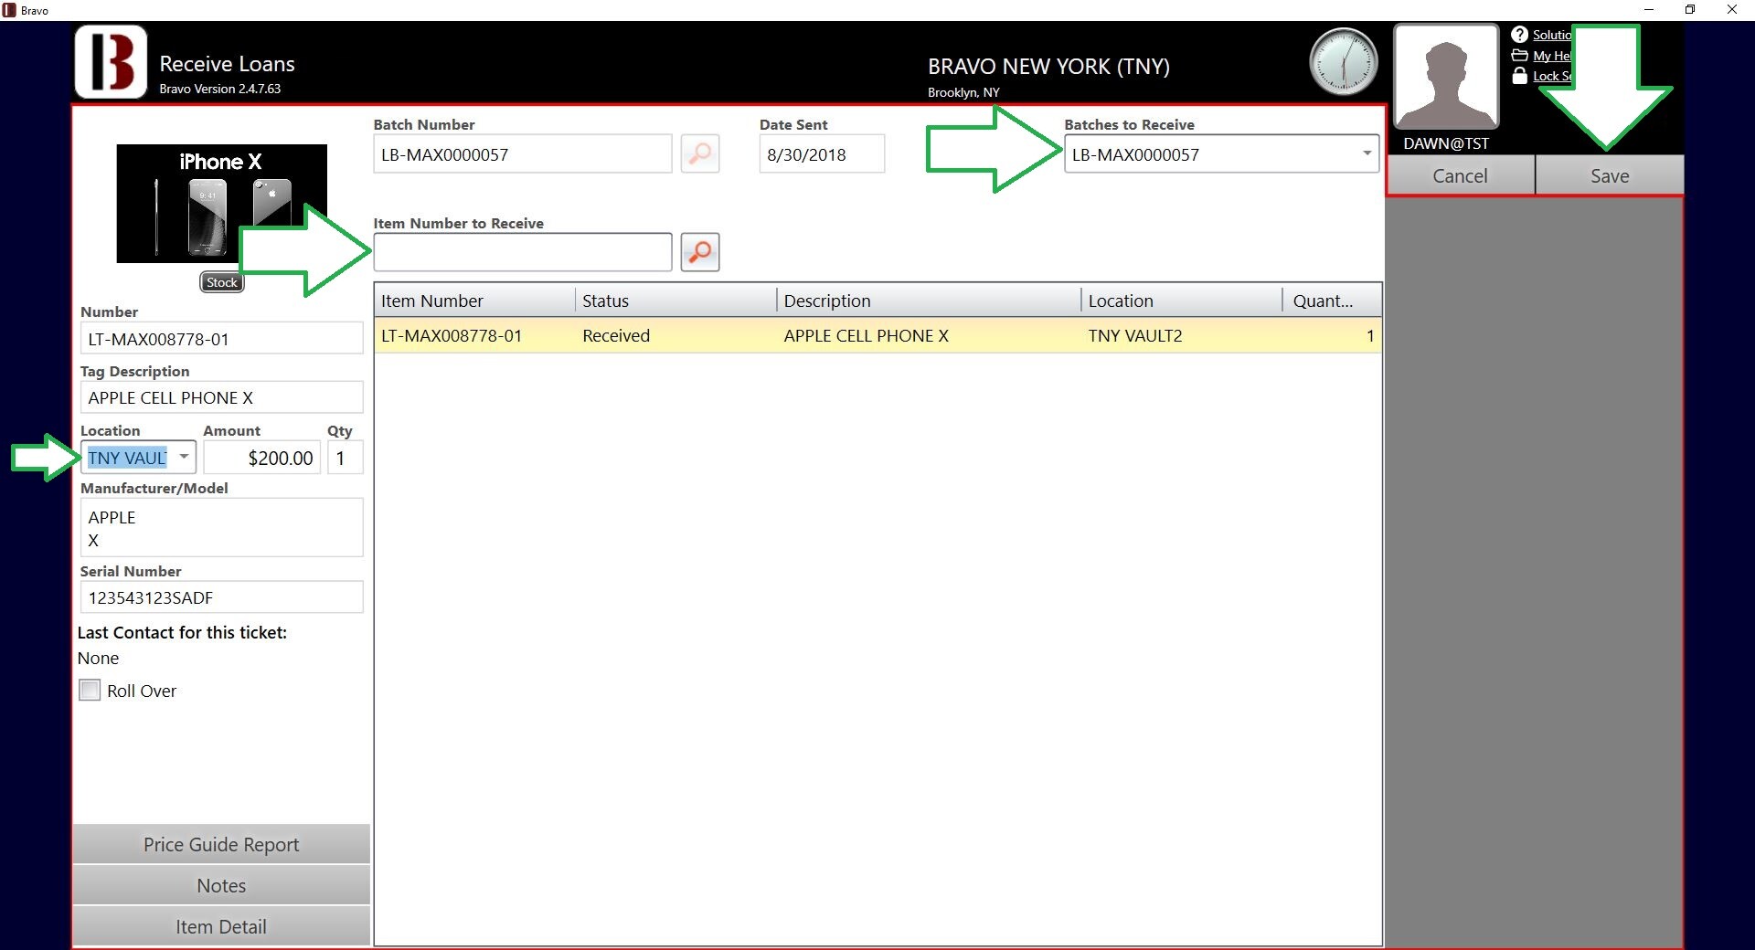Viewport: 1755px width, 950px height.
Task: Sort by Status column header
Action: coord(676,301)
